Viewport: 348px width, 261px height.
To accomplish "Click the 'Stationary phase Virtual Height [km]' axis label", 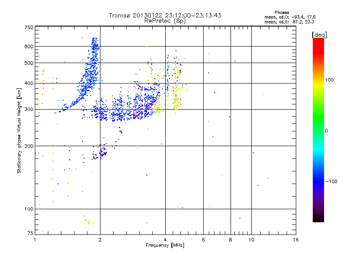I will 19,131.
